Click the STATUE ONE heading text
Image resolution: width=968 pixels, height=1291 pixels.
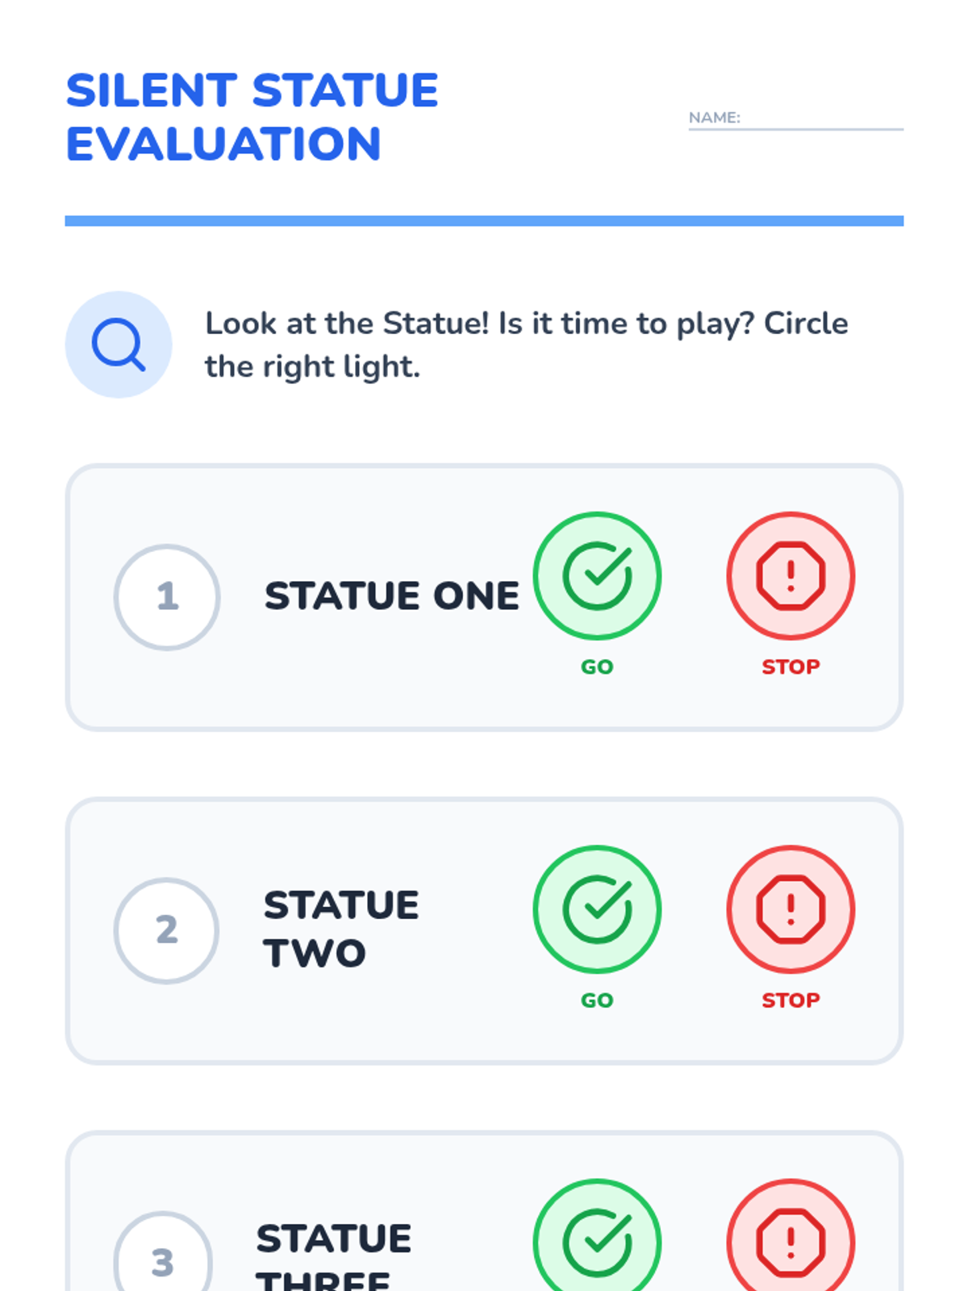[x=392, y=596]
